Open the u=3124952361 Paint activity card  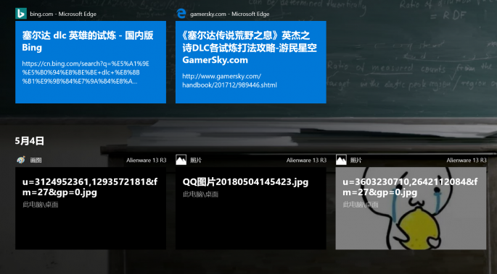coord(91,208)
